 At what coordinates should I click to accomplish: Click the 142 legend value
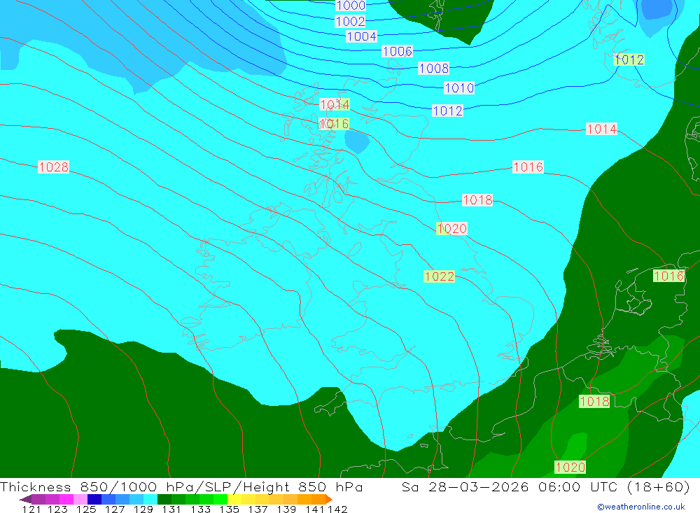click(337, 510)
